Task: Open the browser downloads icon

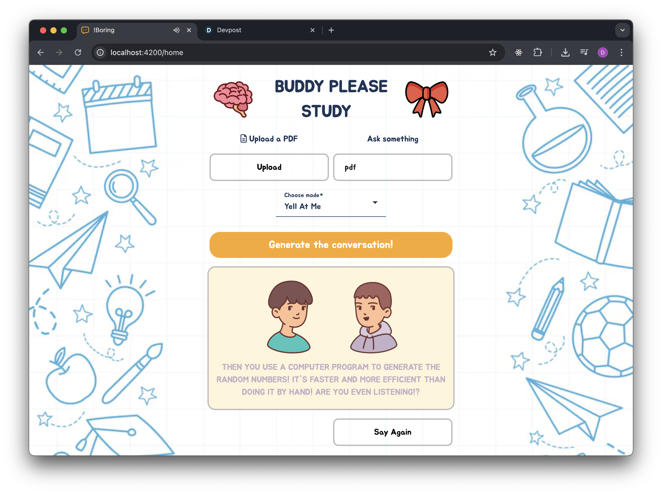Action: click(x=565, y=53)
